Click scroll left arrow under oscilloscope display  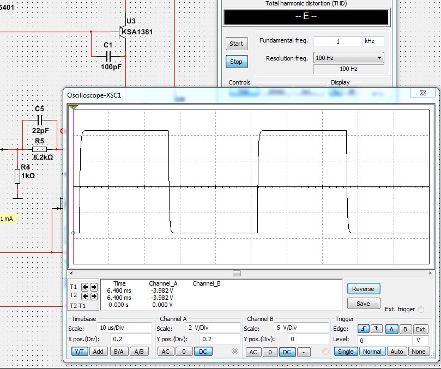(71, 273)
